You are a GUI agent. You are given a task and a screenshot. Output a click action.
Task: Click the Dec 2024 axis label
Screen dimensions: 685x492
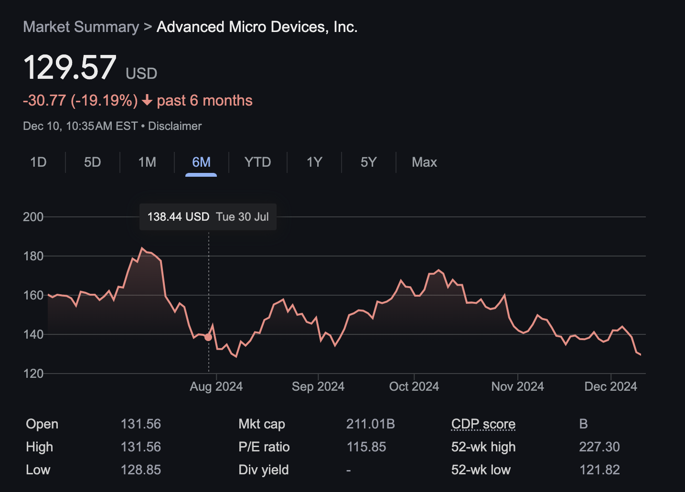610,386
